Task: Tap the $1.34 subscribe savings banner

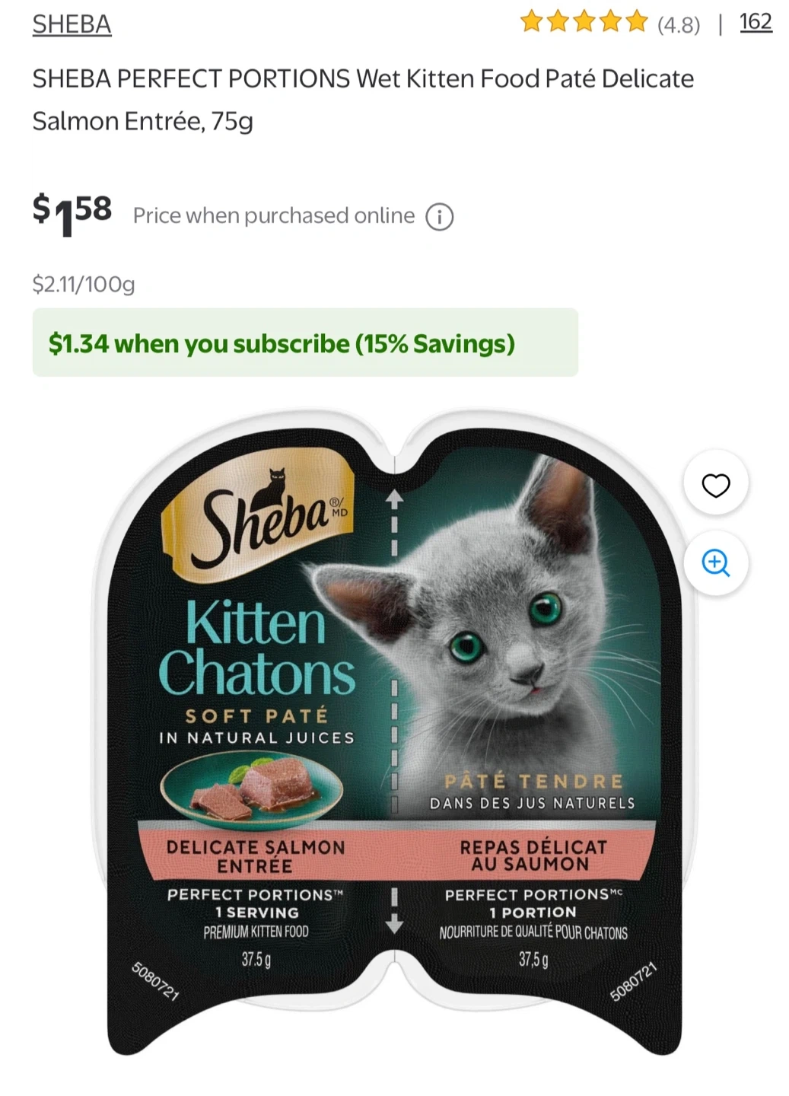Action: tap(305, 342)
